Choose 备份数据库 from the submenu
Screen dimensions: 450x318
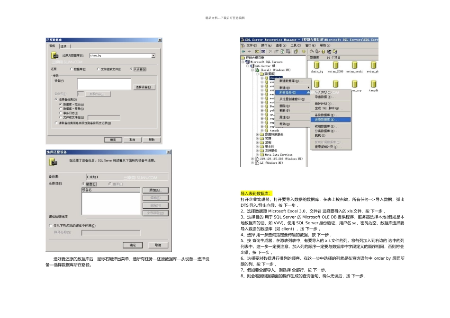(x=331, y=115)
